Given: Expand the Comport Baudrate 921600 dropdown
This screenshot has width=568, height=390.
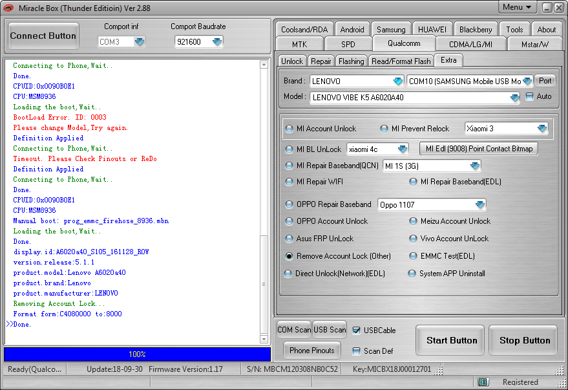Looking at the screenshot, I should point(217,41).
